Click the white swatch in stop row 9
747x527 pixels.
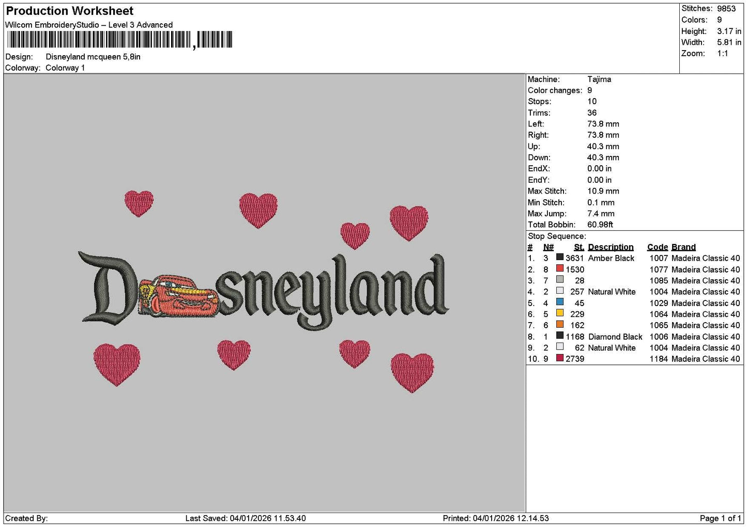560,347
